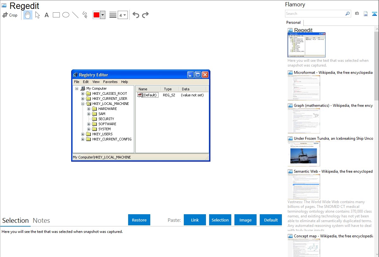Open the Under Frozen Tundra ship thumbnail
379x257 pixels.
[x=304, y=154]
